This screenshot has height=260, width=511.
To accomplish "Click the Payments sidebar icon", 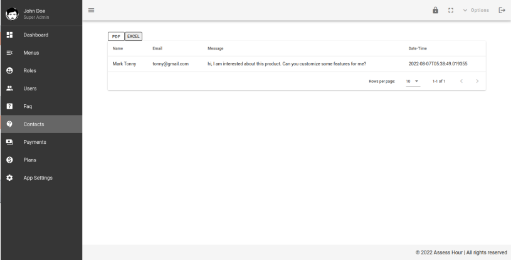I will coord(9,142).
